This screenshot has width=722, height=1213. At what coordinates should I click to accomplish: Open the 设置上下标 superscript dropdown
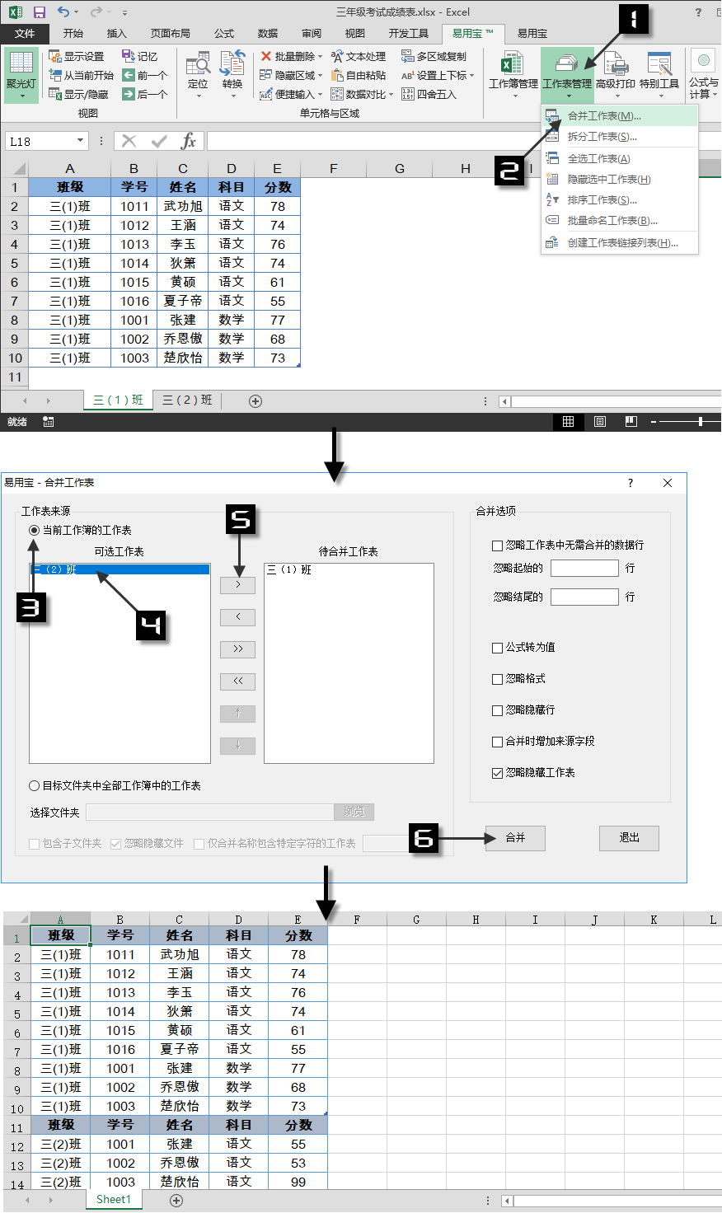pos(438,75)
